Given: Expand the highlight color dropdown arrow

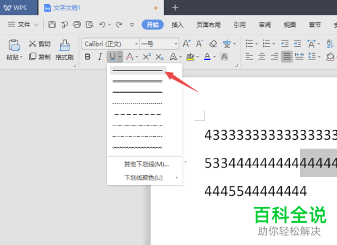Looking at the screenshot, I should click(197, 57).
